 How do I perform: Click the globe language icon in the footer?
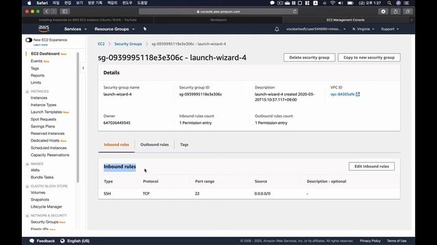62,241
